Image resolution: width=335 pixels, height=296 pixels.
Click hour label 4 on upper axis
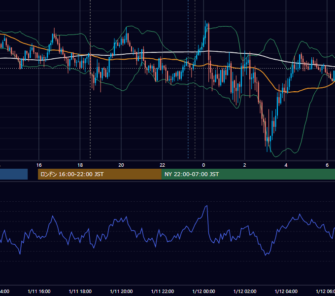[x=286, y=165]
